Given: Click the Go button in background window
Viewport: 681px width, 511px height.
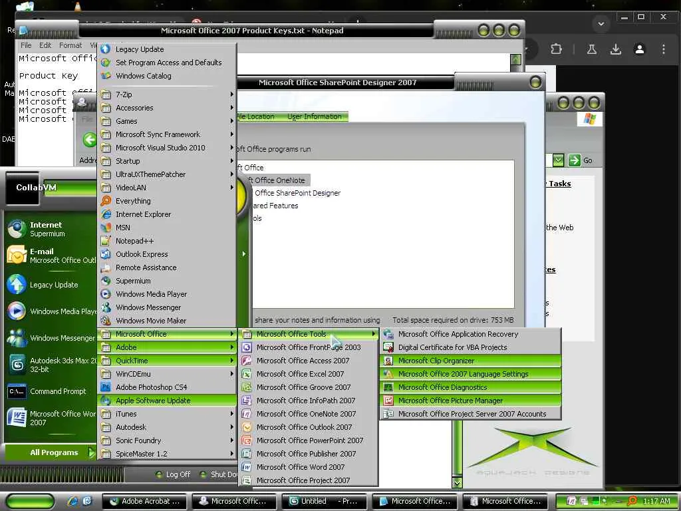Looking at the screenshot, I should (581, 160).
